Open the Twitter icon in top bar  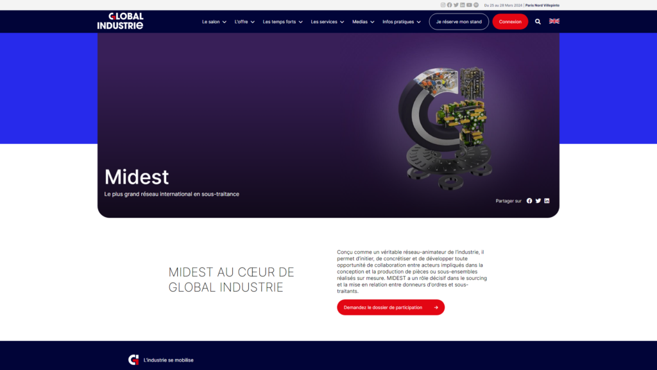point(456,5)
